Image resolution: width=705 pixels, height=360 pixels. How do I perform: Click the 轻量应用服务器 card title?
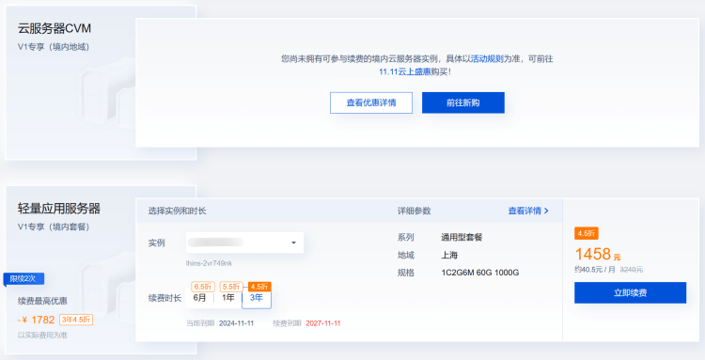point(59,209)
